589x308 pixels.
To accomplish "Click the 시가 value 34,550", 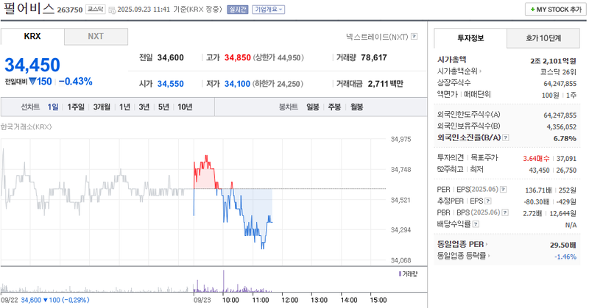I will tap(171, 84).
